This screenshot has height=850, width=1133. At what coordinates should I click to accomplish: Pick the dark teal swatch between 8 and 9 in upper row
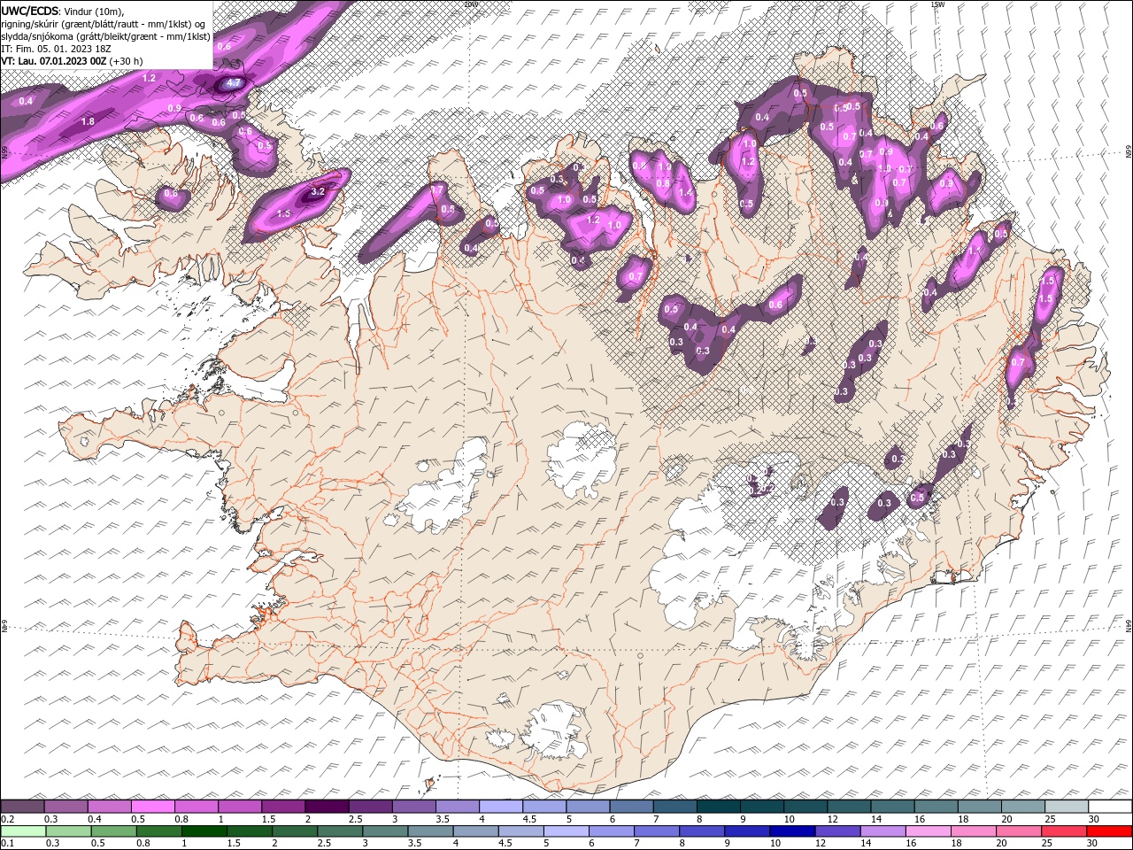coord(719,807)
